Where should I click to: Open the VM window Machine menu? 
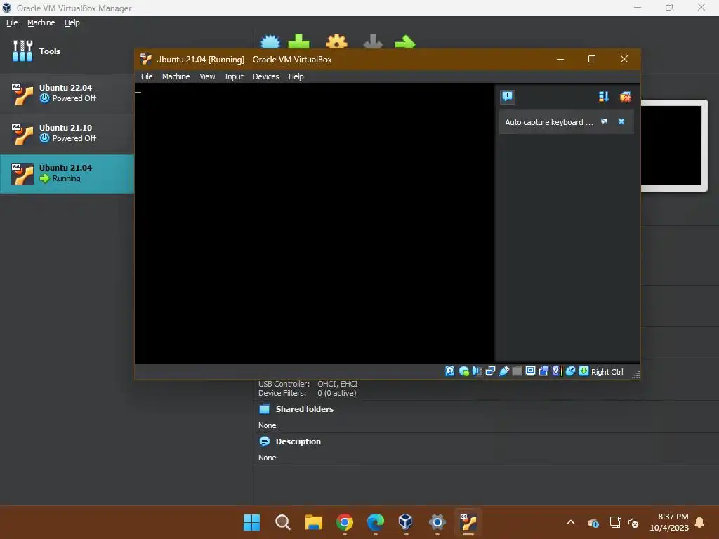coord(176,76)
